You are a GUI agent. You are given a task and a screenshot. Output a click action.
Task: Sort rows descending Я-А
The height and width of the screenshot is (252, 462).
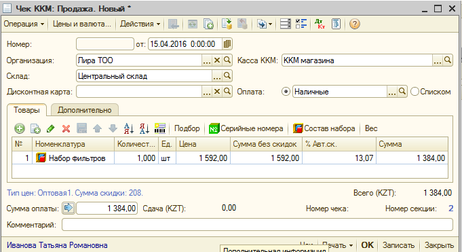click(145, 128)
